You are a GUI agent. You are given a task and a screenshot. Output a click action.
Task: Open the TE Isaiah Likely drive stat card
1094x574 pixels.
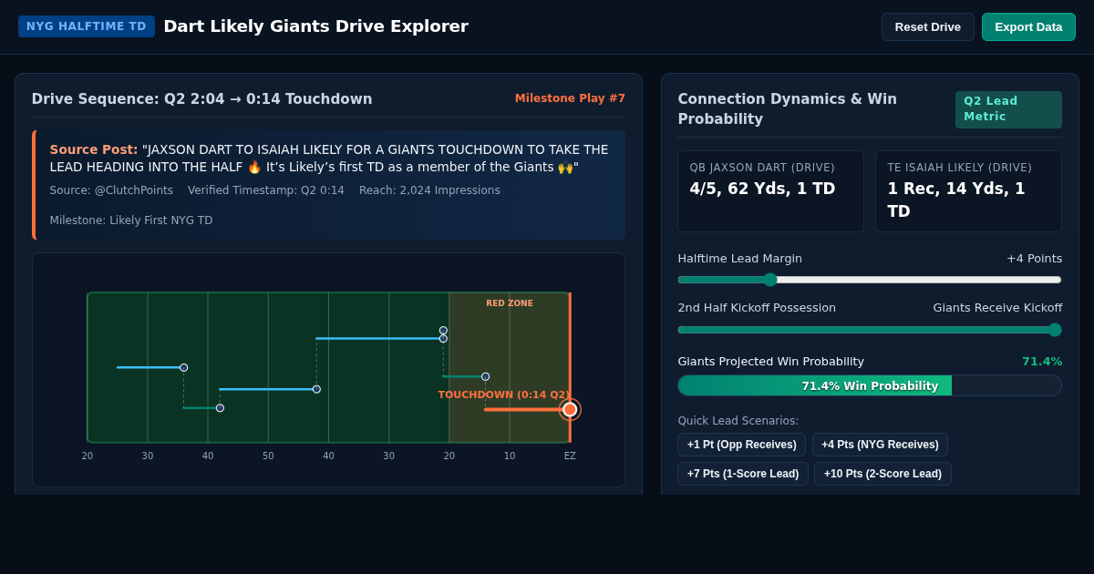coord(968,191)
